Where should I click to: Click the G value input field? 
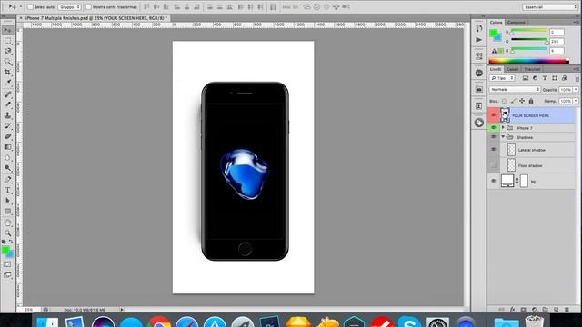(557, 42)
